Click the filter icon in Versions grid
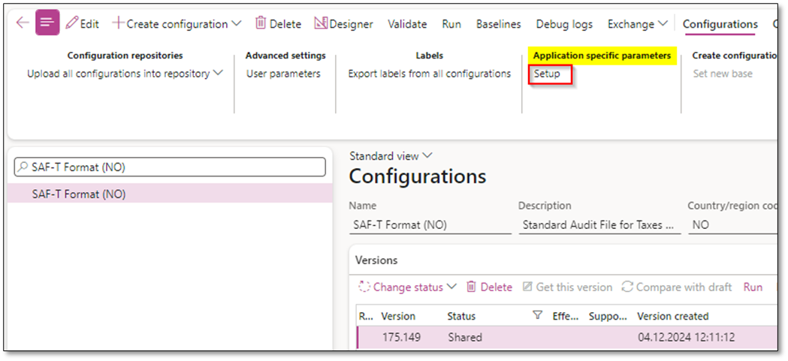Screen dimensions: 788x361 (x=537, y=316)
